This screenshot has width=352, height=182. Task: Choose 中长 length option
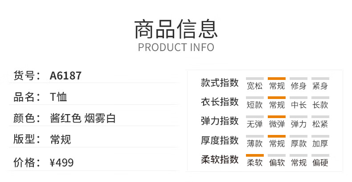(299, 105)
